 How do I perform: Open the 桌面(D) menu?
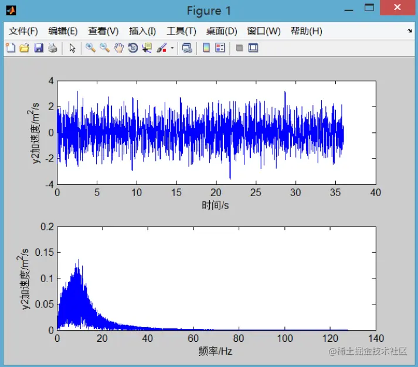tap(222, 31)
